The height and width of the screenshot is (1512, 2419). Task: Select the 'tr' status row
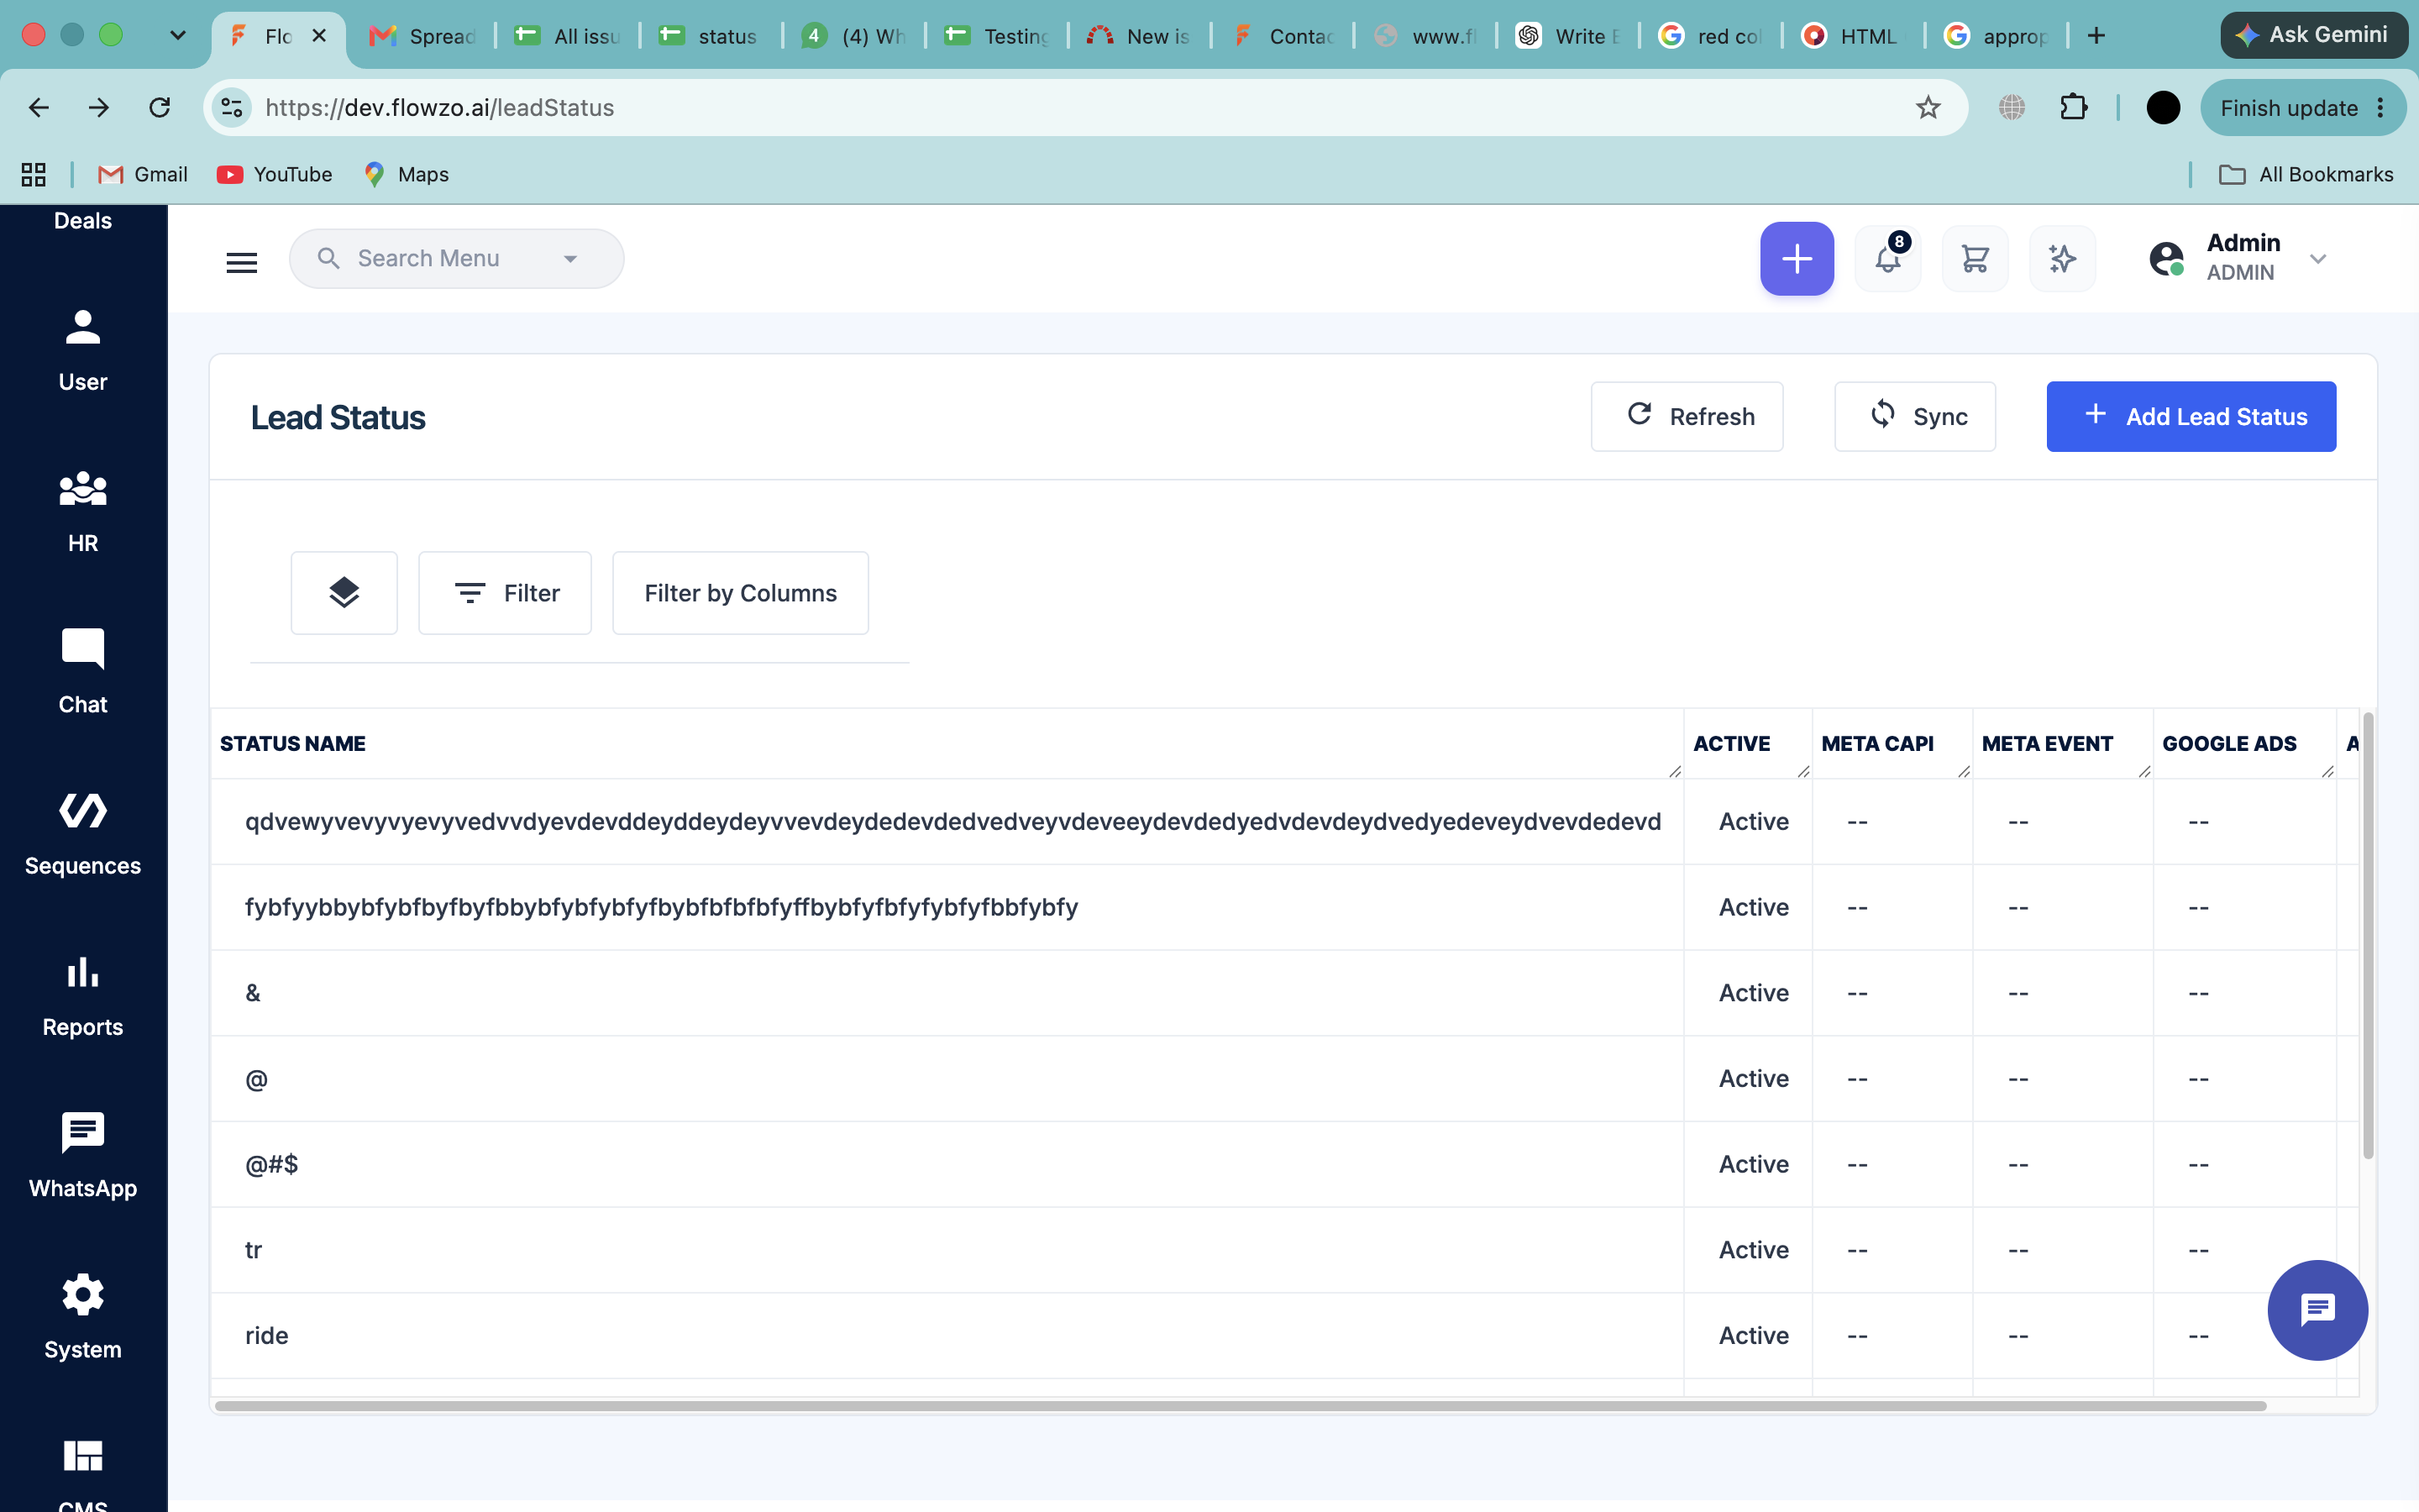pyautogui.click(x=1284, y=1250)
